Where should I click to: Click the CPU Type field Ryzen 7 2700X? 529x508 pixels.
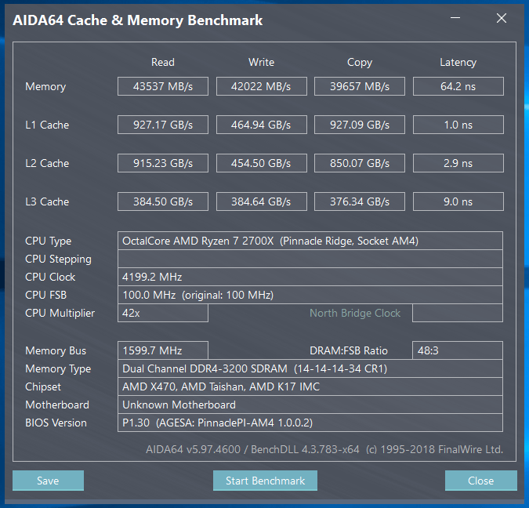pos(310,241)
